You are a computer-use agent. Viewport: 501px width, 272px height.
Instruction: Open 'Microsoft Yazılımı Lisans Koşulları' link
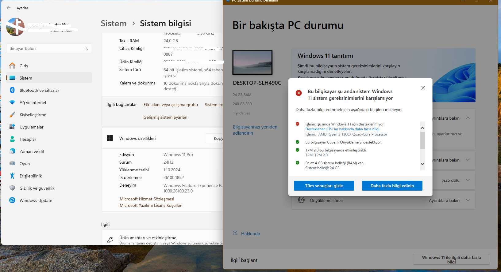(x=151, y=205)
